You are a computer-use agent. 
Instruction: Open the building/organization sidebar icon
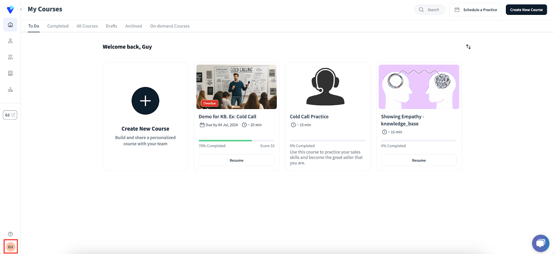(x=10, y=73)
